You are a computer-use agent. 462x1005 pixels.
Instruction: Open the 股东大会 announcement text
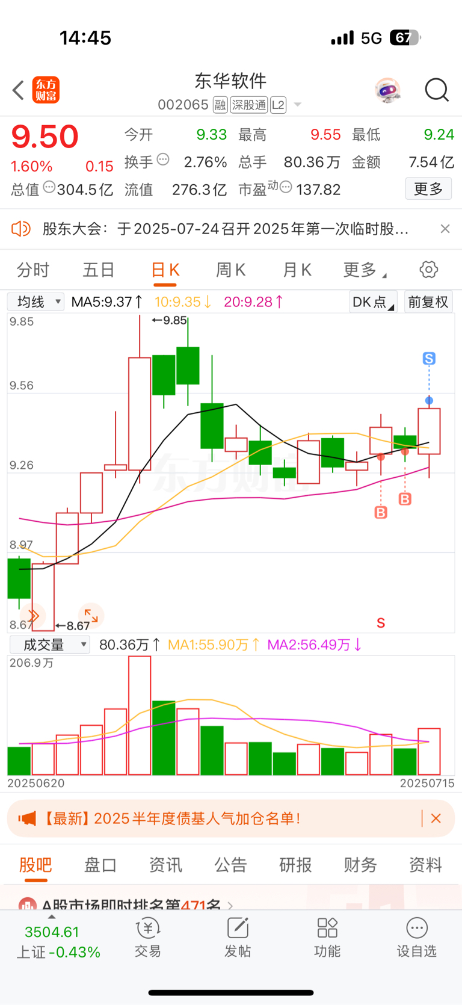pyautogui.click(x=226, y=229)
